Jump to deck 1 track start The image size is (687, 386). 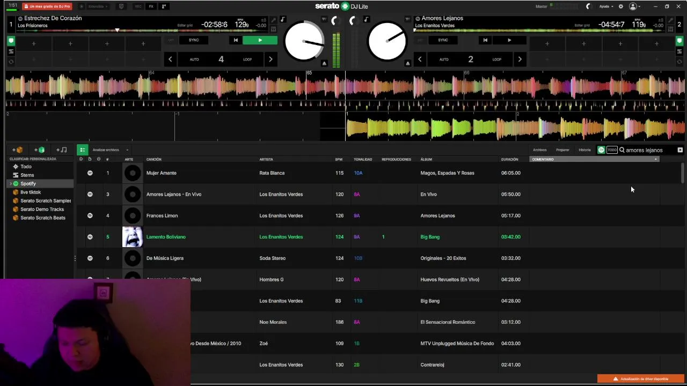pyautogui.click(x=235, y=40)
